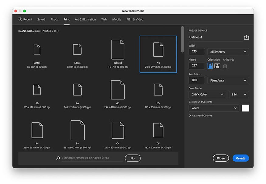
Task: Enable the Artboards checkbox
Action: point(225,66)
